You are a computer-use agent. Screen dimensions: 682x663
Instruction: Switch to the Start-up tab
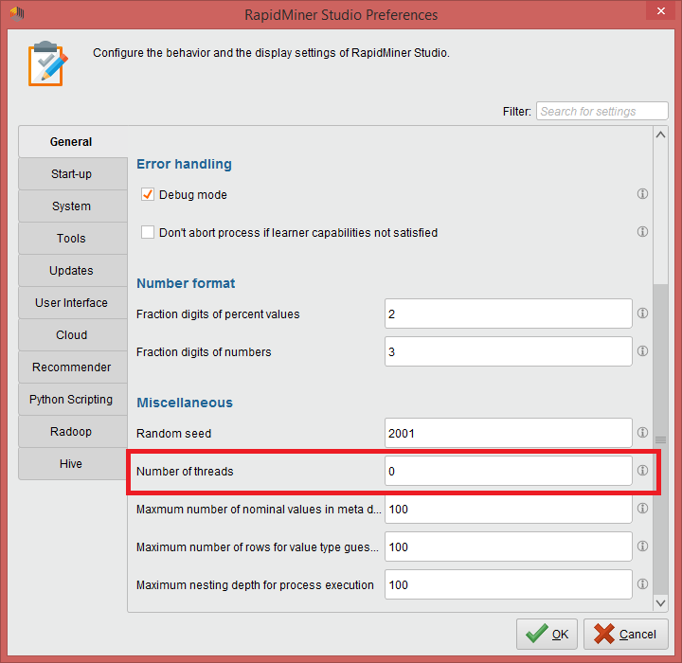(73, 174)
